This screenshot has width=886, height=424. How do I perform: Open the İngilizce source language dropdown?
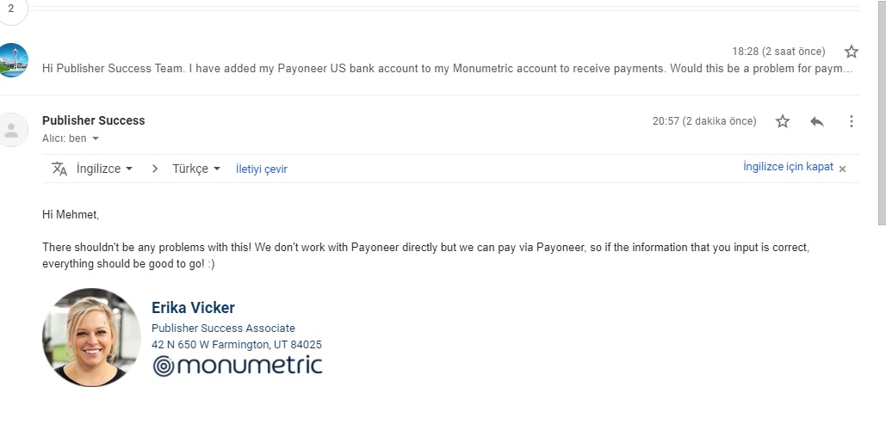point(104,169)
